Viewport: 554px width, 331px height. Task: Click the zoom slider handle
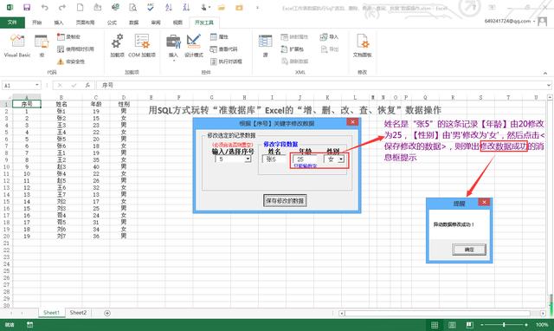pos(504,325)
